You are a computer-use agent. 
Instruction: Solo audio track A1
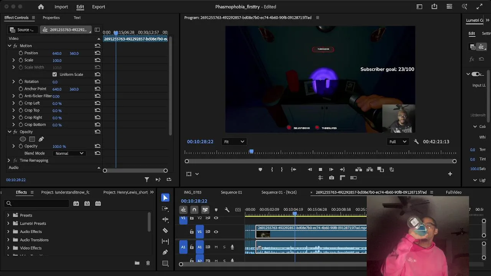(x=224, y=247)
